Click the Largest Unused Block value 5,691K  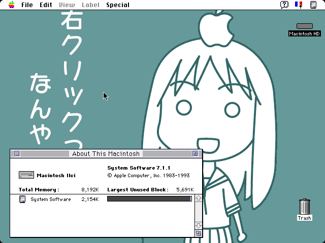185,190
